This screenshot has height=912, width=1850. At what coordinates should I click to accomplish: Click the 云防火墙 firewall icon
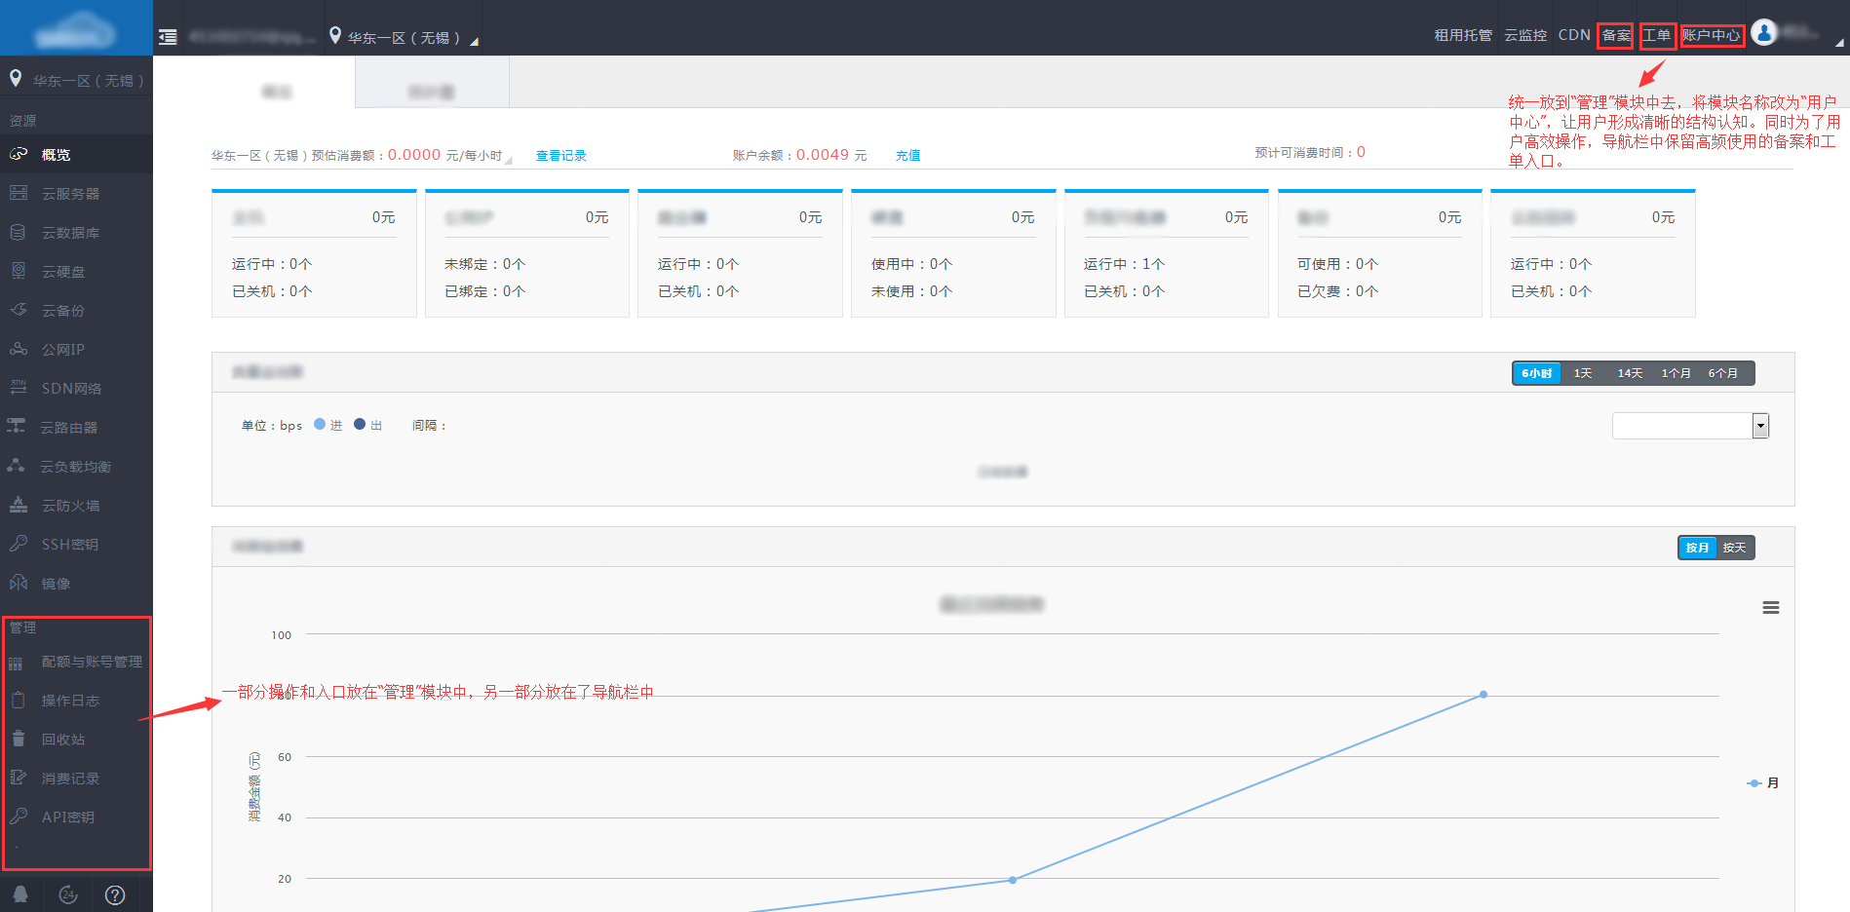19,505
